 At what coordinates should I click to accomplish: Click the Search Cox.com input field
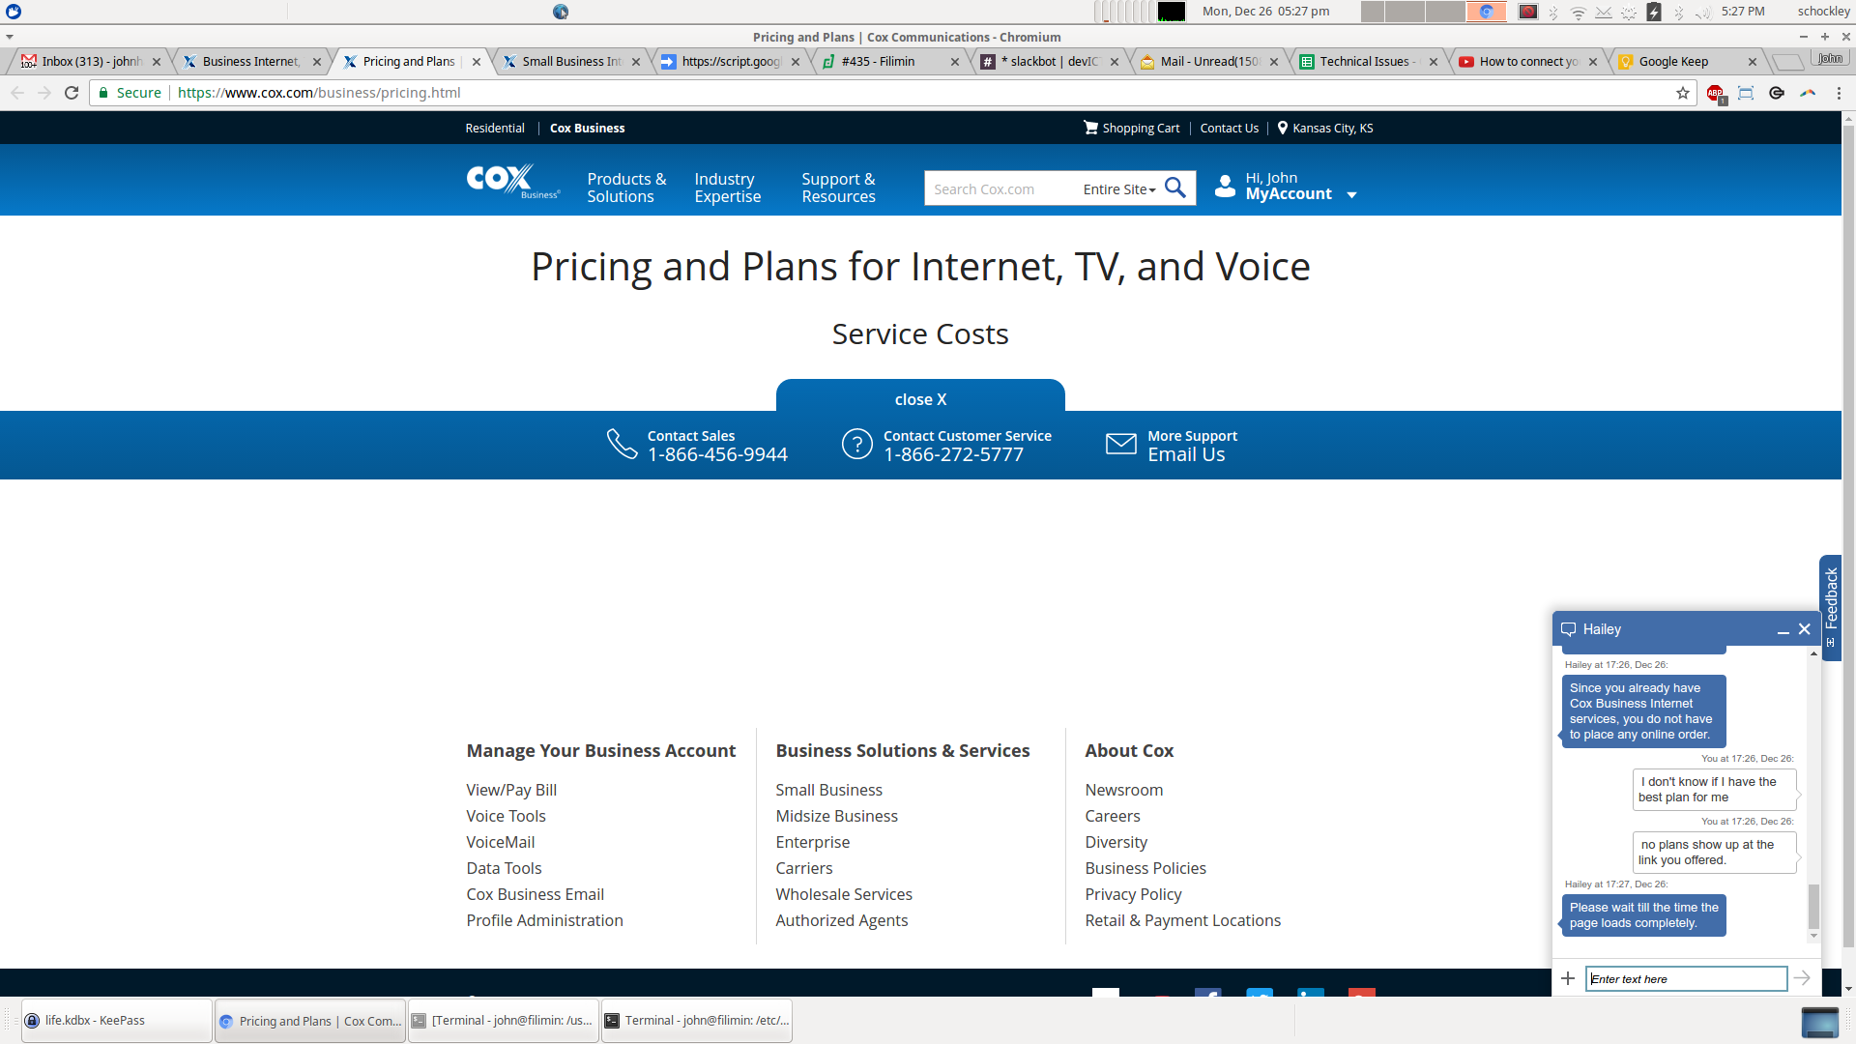tap(1001, 189)
